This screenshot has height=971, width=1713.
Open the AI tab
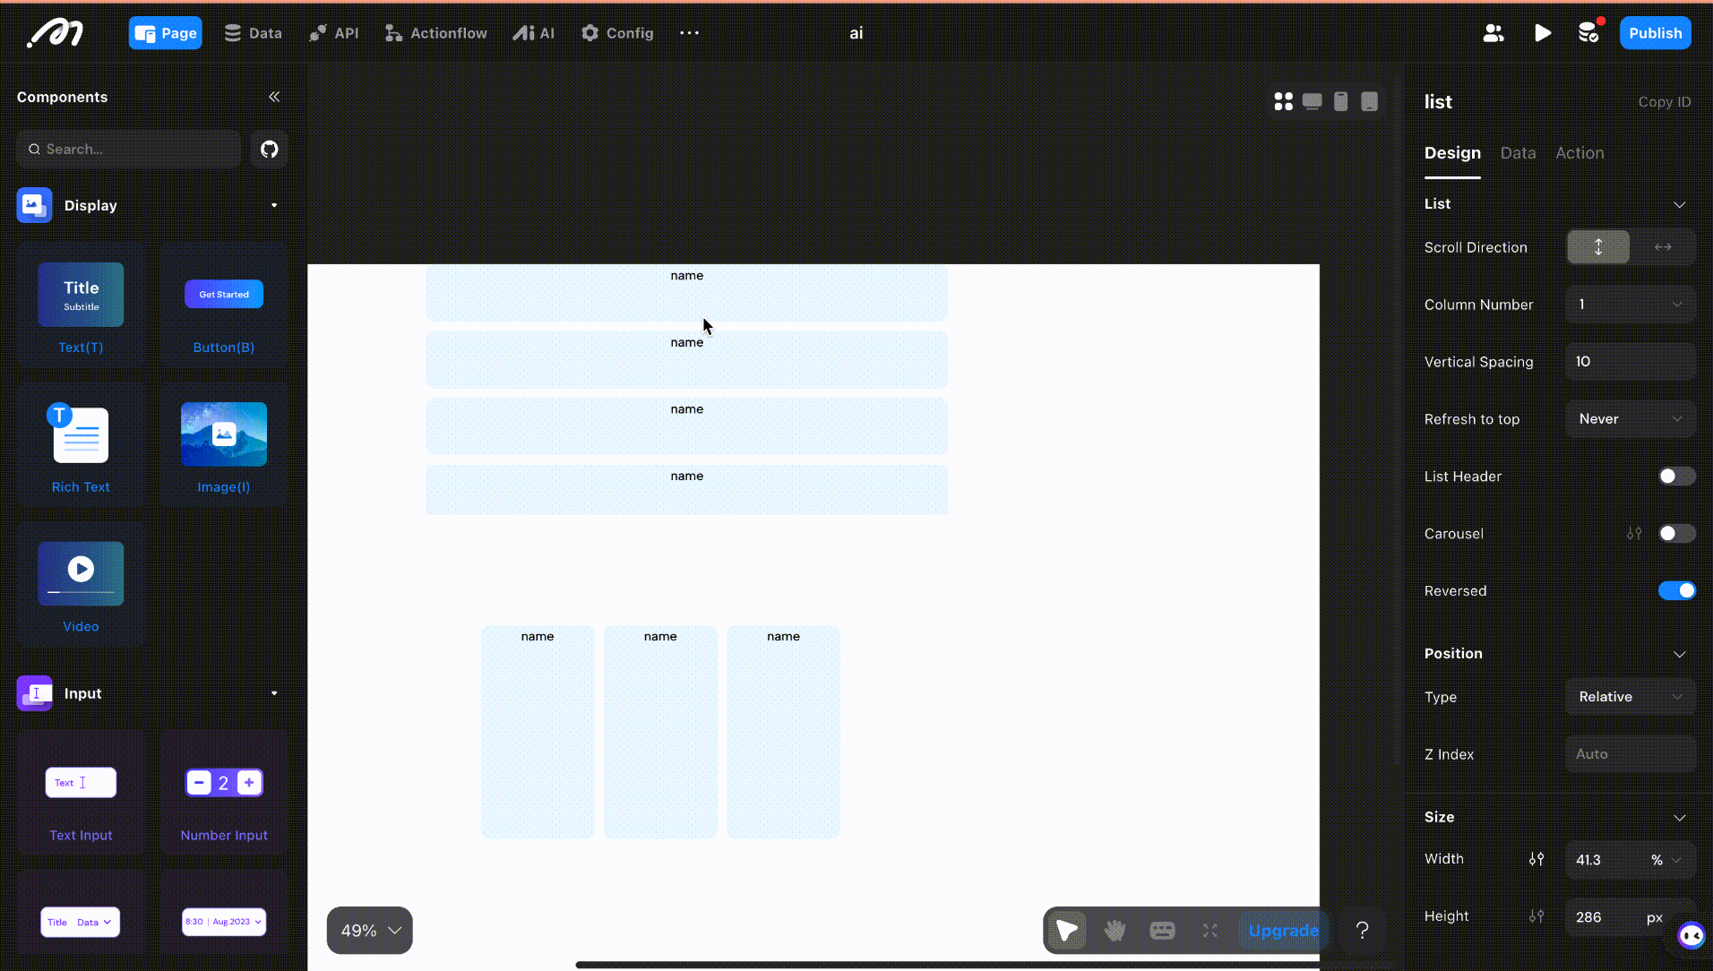pyautogui.click(x=534, y=33)
